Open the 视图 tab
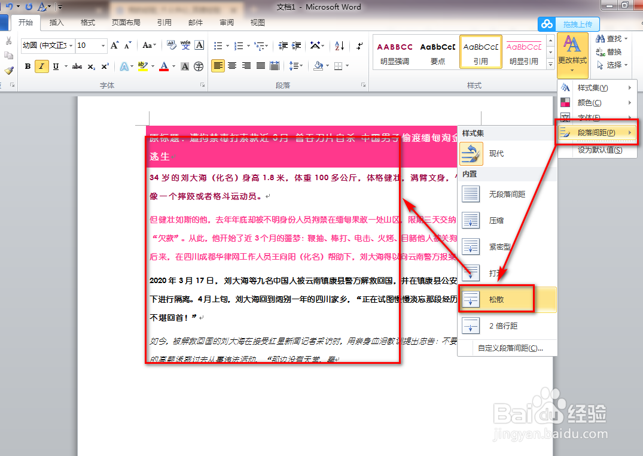Viewport: 643px width, 456px height. point(258,23)
